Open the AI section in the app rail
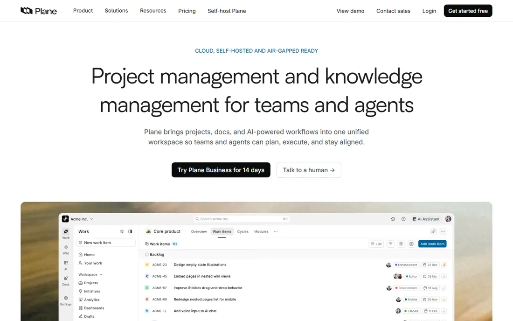 point(66,265)
